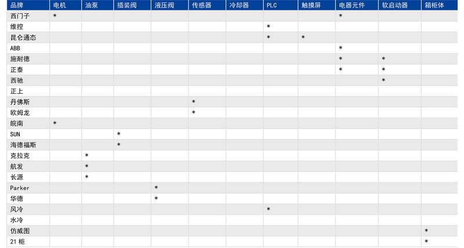Click the ABB brand cell

click(15, 49)
